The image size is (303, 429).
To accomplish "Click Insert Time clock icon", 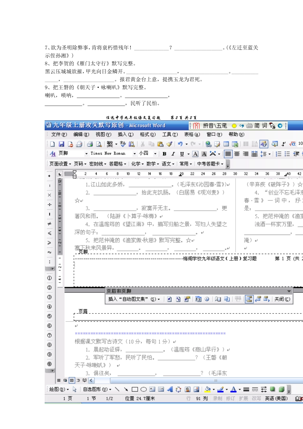I will (207, 299).
